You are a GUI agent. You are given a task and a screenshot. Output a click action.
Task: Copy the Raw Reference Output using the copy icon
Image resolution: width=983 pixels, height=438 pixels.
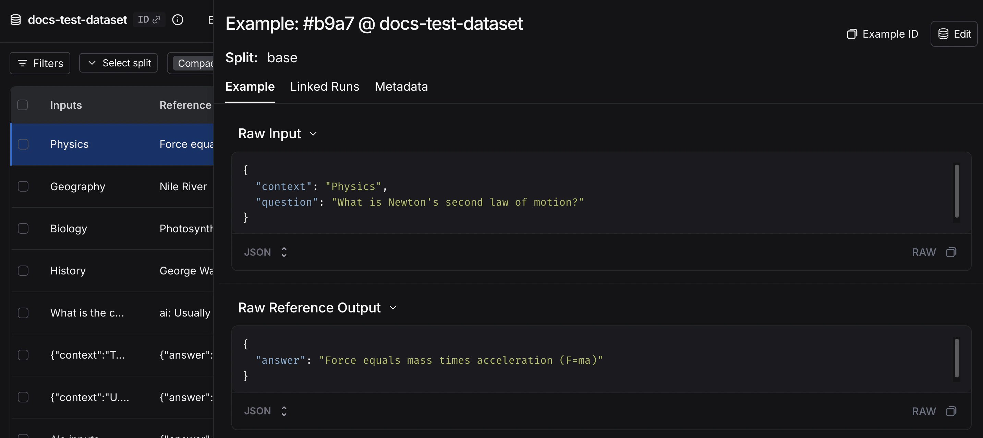[x=951, y=411]
